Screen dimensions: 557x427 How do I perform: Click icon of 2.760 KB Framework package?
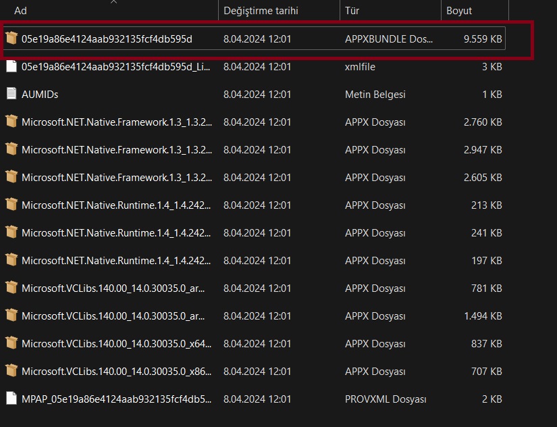coord(11,122)
